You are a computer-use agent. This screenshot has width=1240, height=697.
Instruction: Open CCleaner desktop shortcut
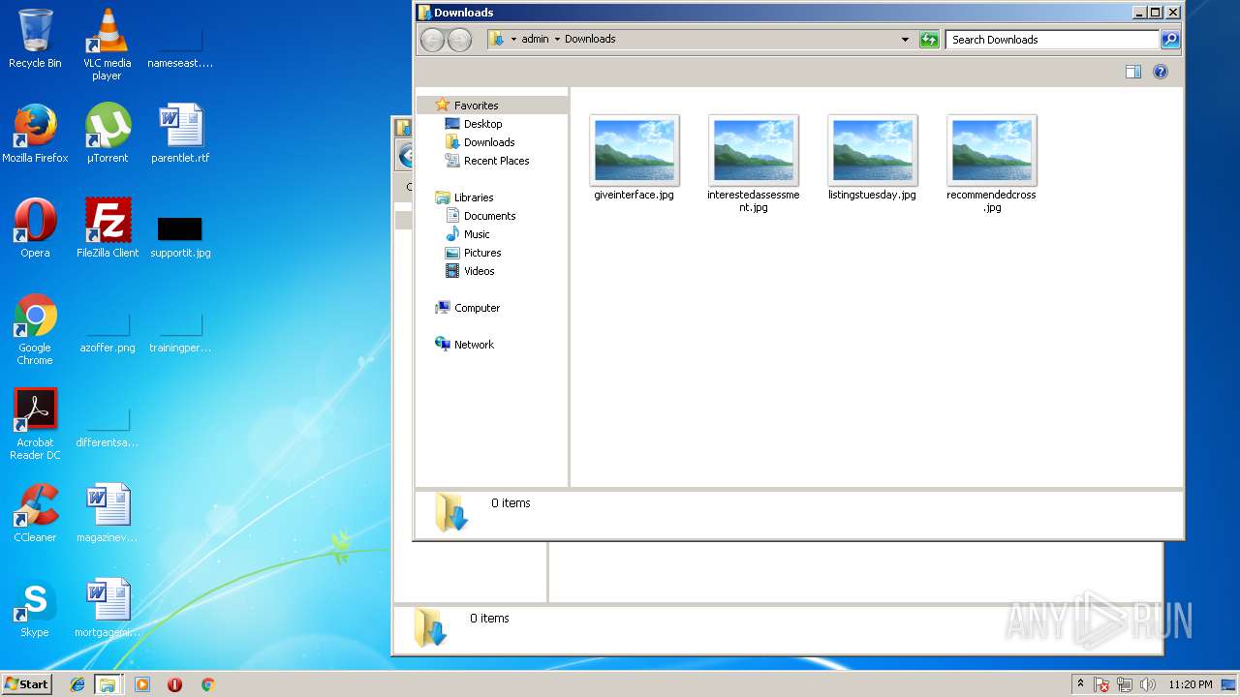35,513
